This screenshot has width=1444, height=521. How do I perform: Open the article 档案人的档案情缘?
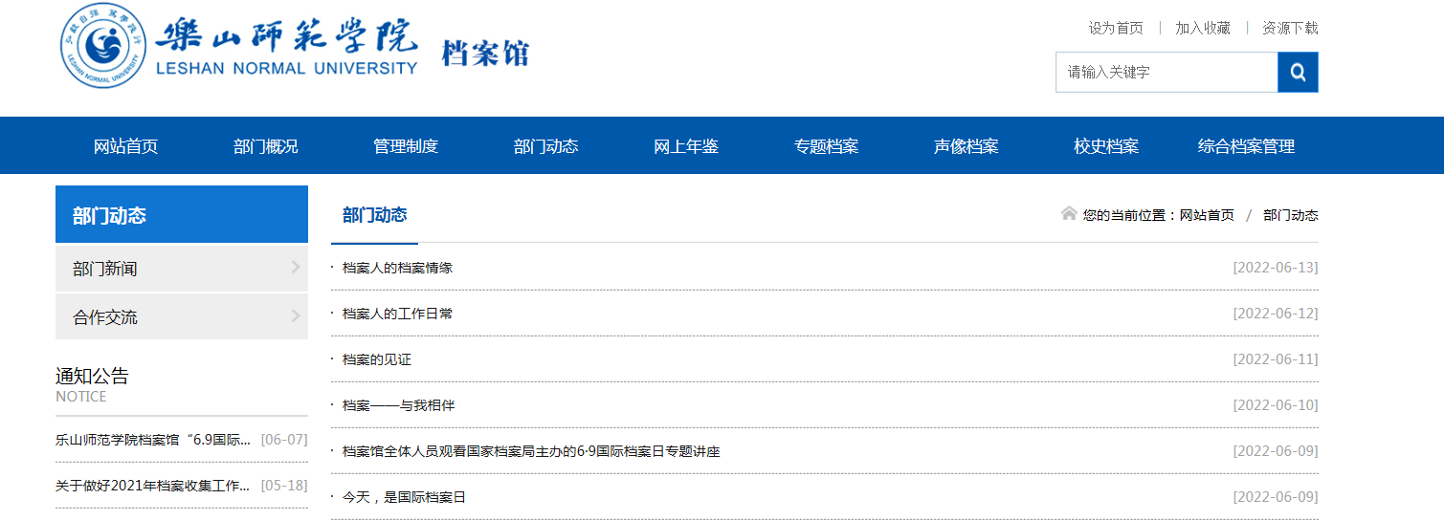click(x=397, y=268)
